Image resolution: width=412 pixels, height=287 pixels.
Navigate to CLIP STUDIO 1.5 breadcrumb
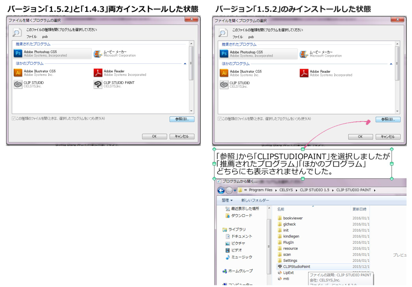[x=314, y=190]
